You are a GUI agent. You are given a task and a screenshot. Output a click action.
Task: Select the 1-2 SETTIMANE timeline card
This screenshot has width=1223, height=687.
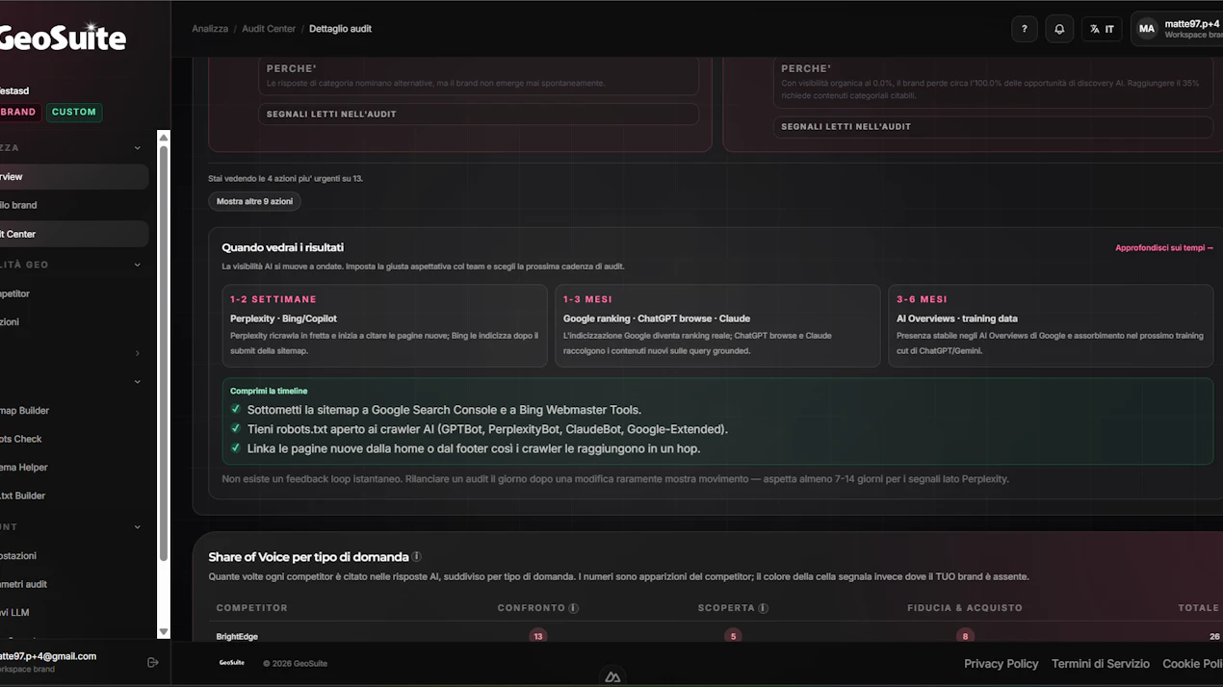(x=385, y=325)
